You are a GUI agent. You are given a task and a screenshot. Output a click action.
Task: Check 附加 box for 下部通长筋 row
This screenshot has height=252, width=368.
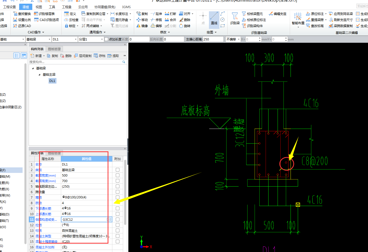117,208
